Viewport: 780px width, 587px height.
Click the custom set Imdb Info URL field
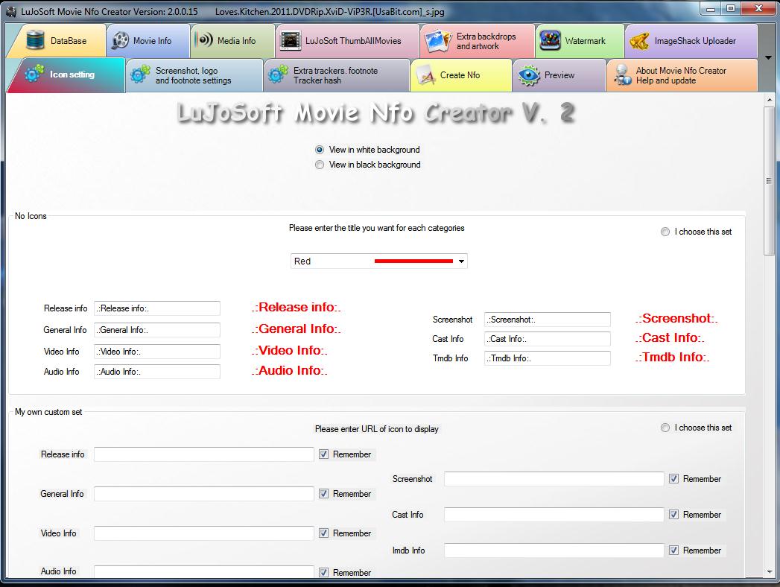click(554, 550)
